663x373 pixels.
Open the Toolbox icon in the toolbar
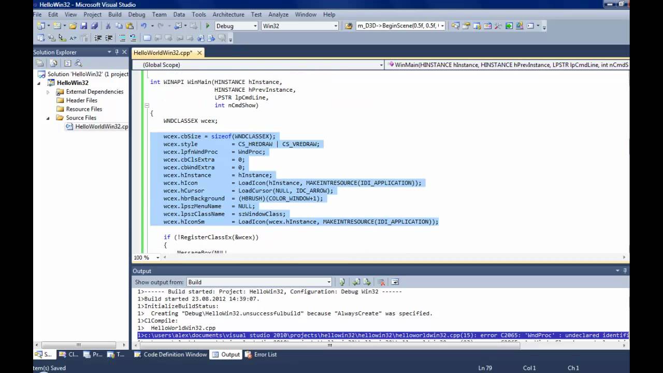[x=499, y=26]
